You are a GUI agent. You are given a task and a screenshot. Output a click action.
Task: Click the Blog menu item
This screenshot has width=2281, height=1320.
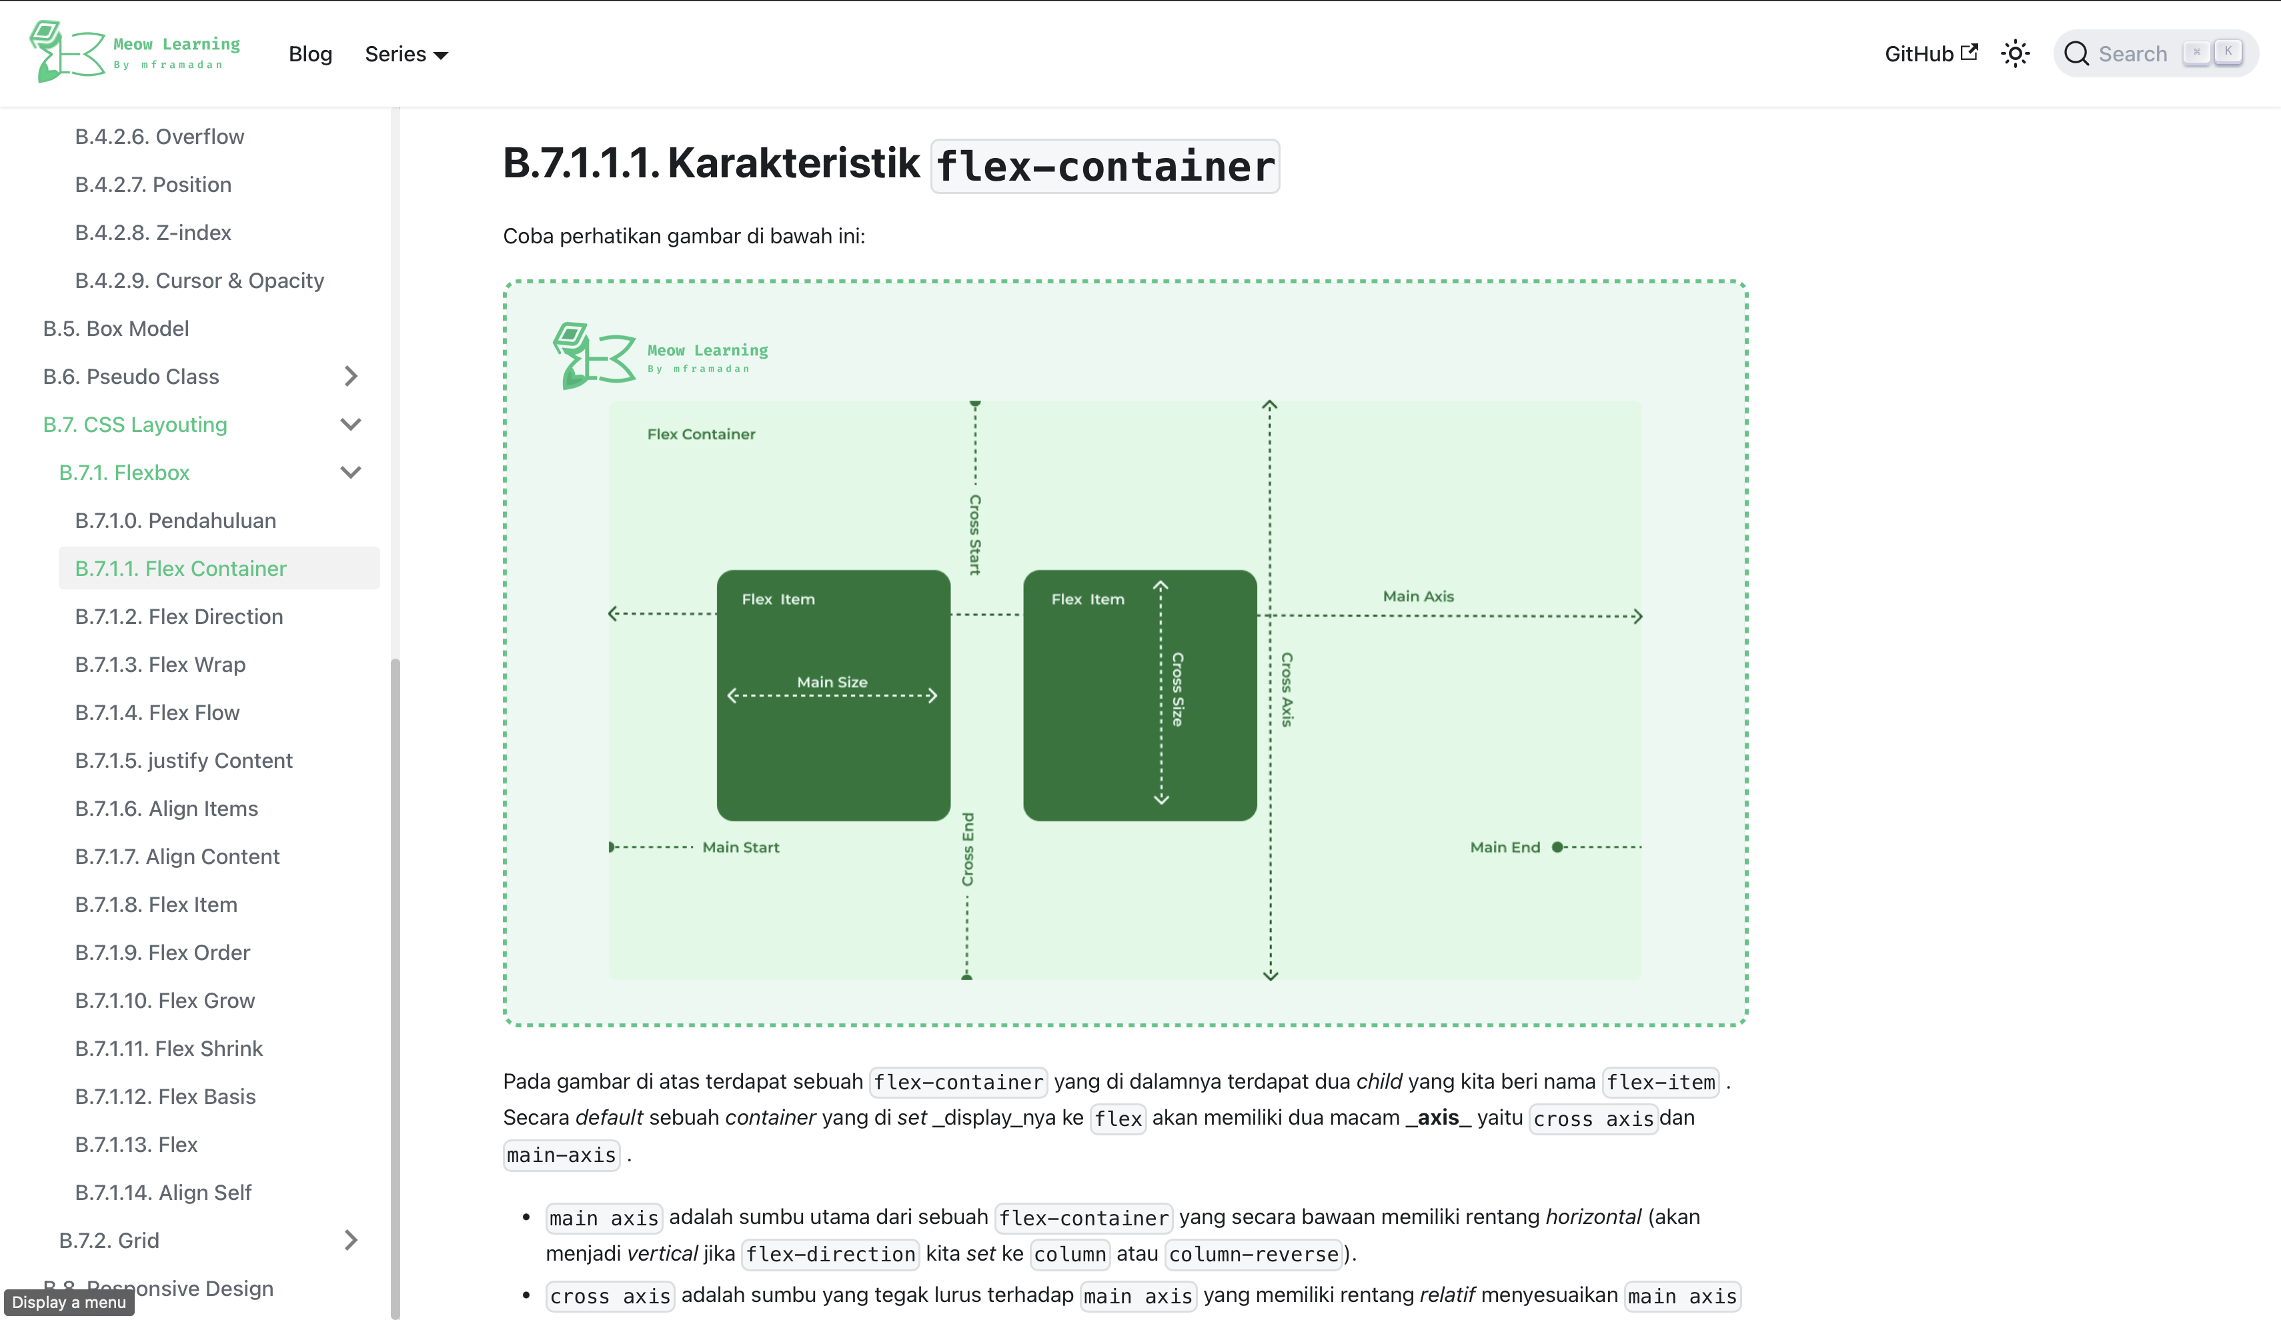[x=308, y=53]
